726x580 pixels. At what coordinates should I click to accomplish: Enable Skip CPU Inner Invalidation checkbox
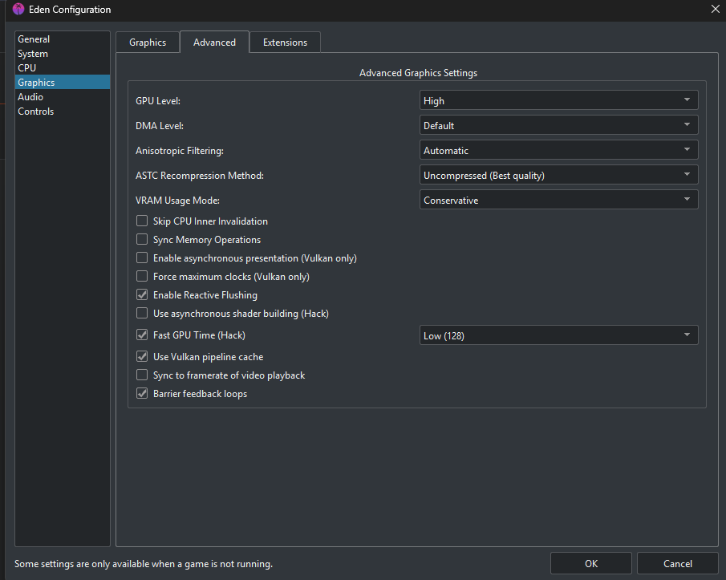142,221
